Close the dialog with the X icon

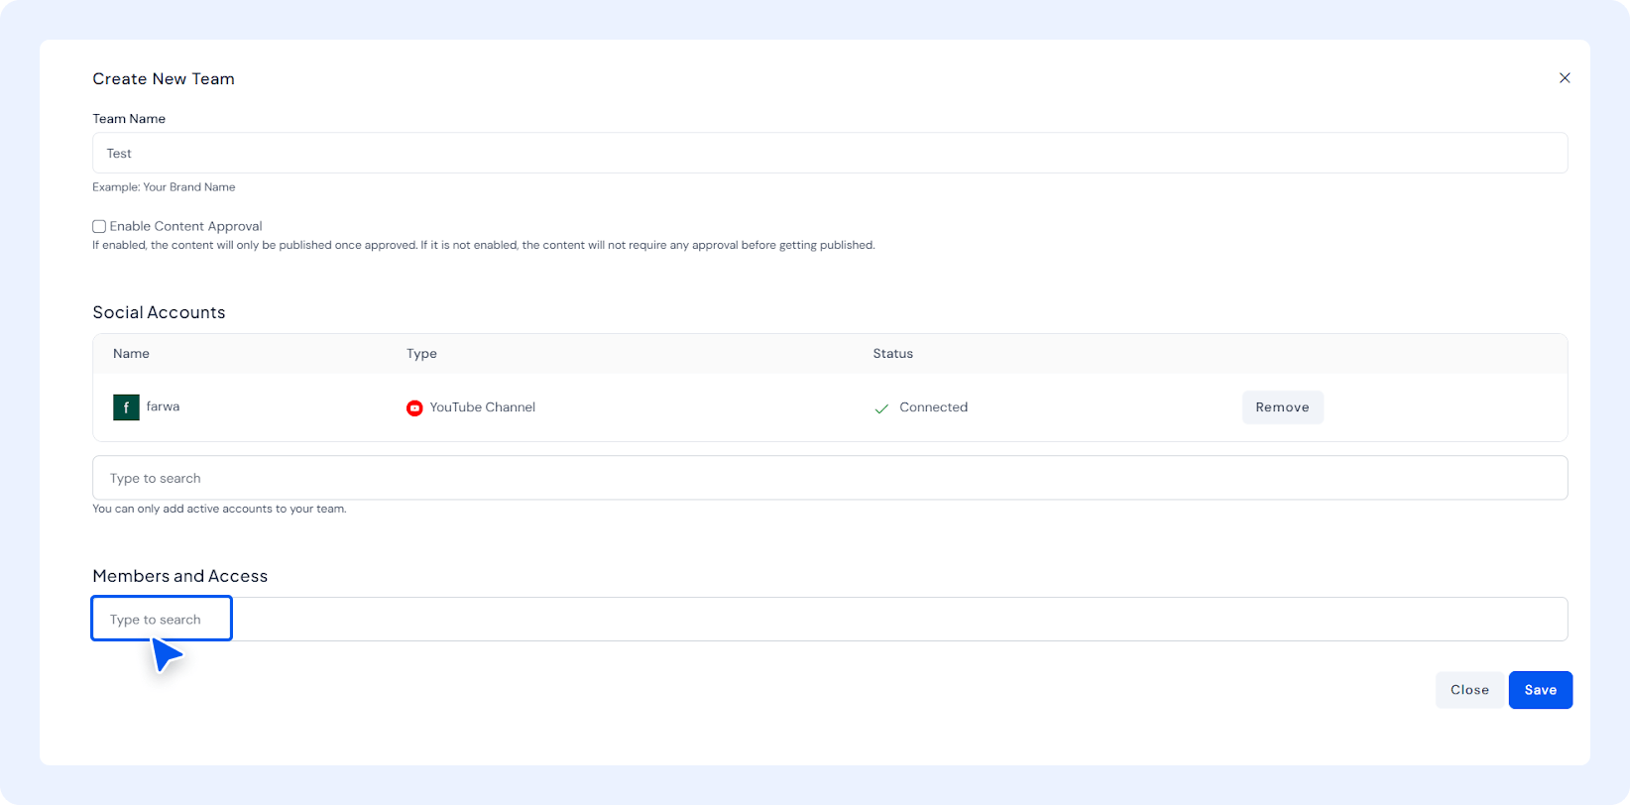pos(1565,78)
